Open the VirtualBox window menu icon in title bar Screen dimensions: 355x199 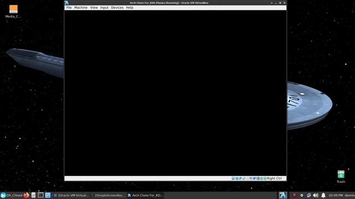pyautogui.click(x=67, y=3)
